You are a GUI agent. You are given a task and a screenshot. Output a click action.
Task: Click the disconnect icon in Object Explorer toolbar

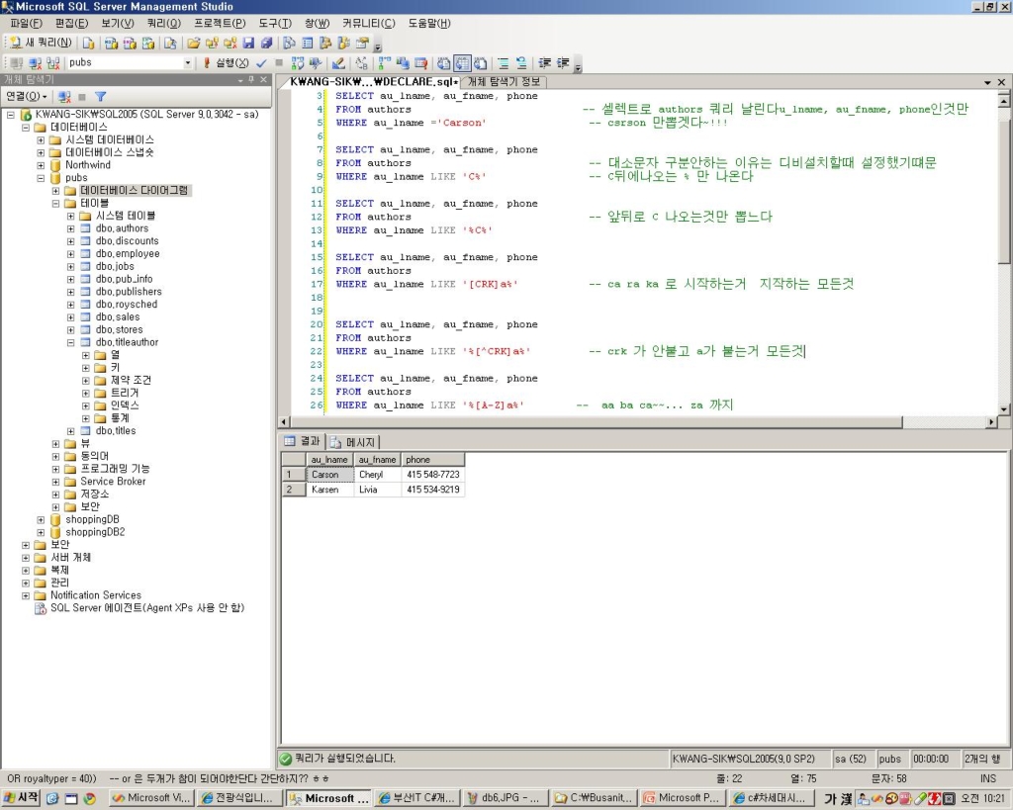point(64,96)
